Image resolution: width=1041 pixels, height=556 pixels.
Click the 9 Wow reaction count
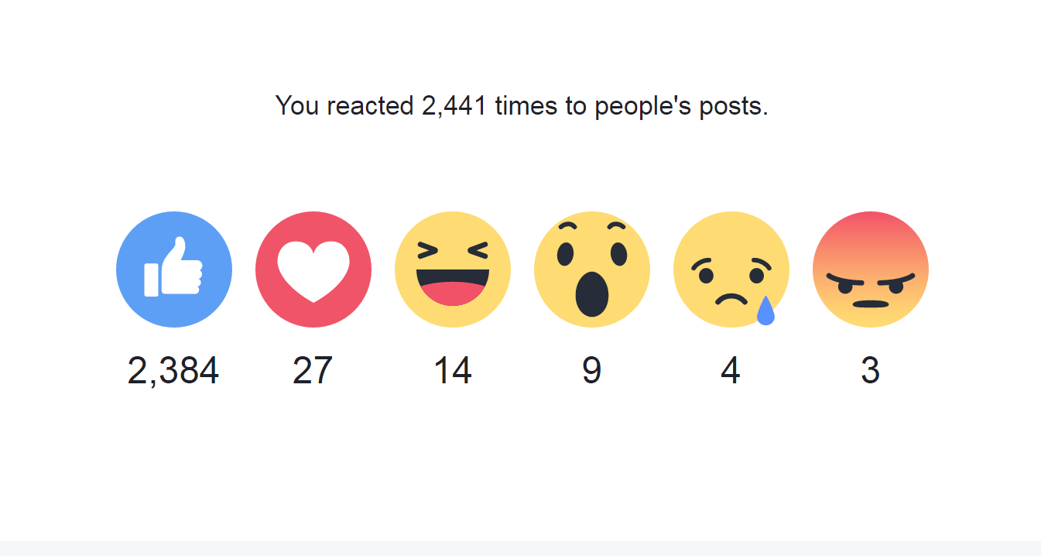592,371
